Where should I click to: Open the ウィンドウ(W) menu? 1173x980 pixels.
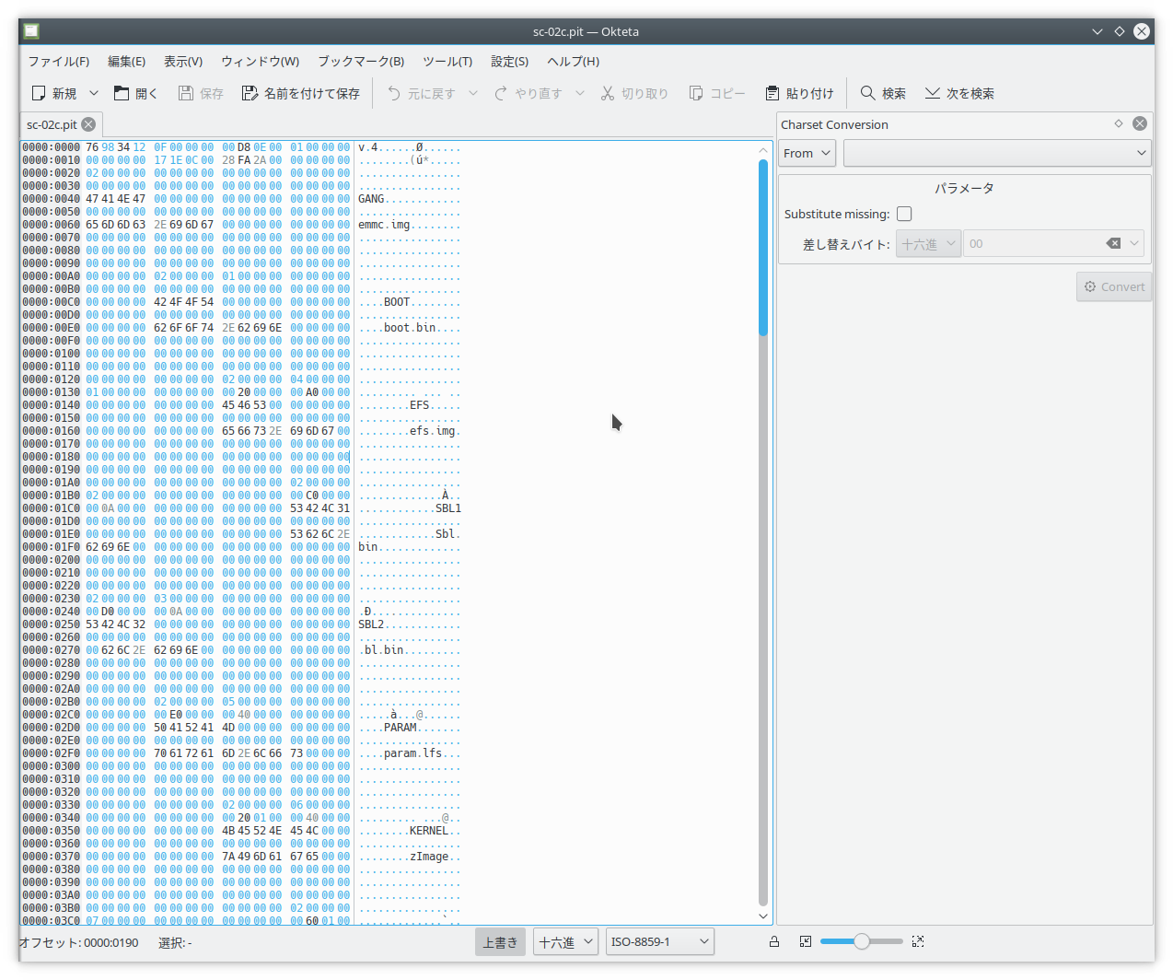(x=260, y=61)
